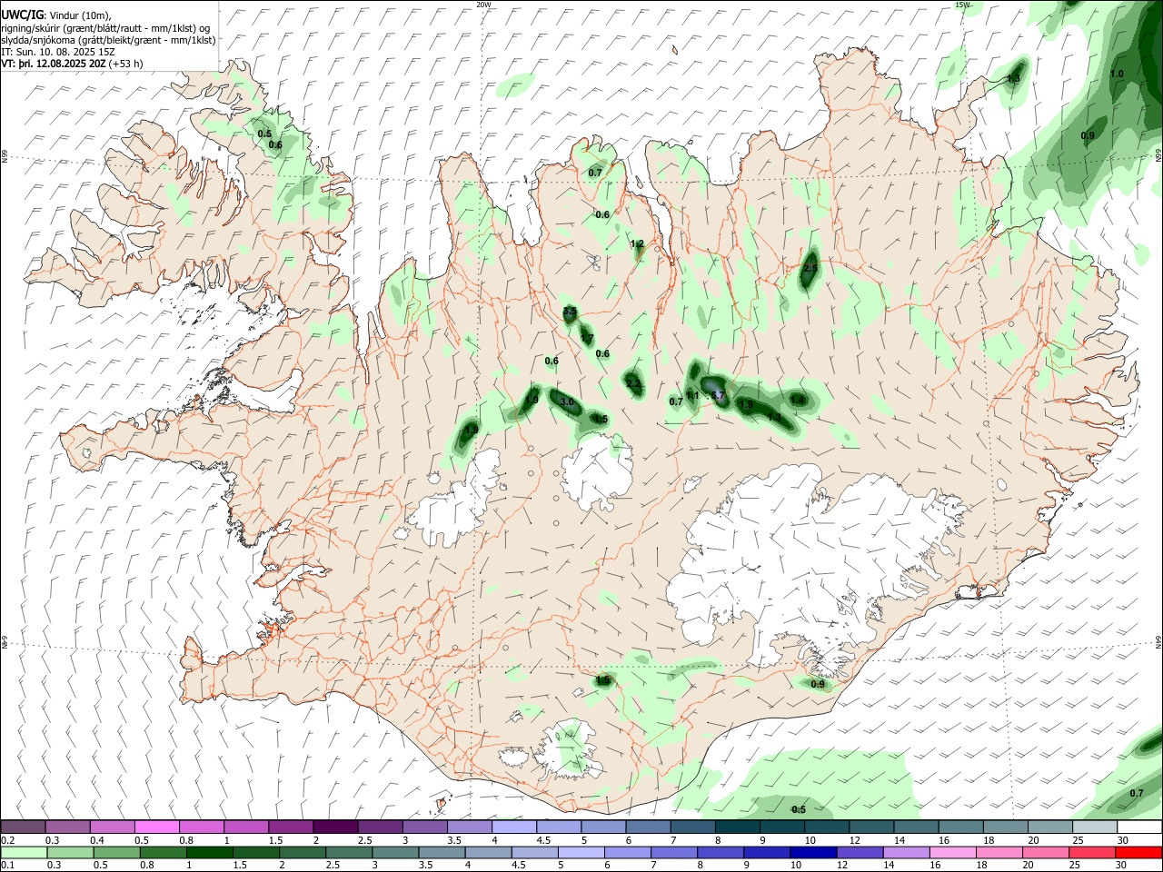
Task: Click the white snow swatch above 30
Action: 1138,827
